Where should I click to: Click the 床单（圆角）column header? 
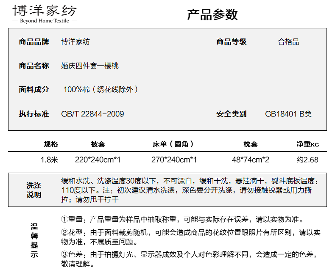pyautogui.click(x=173, y=144)
